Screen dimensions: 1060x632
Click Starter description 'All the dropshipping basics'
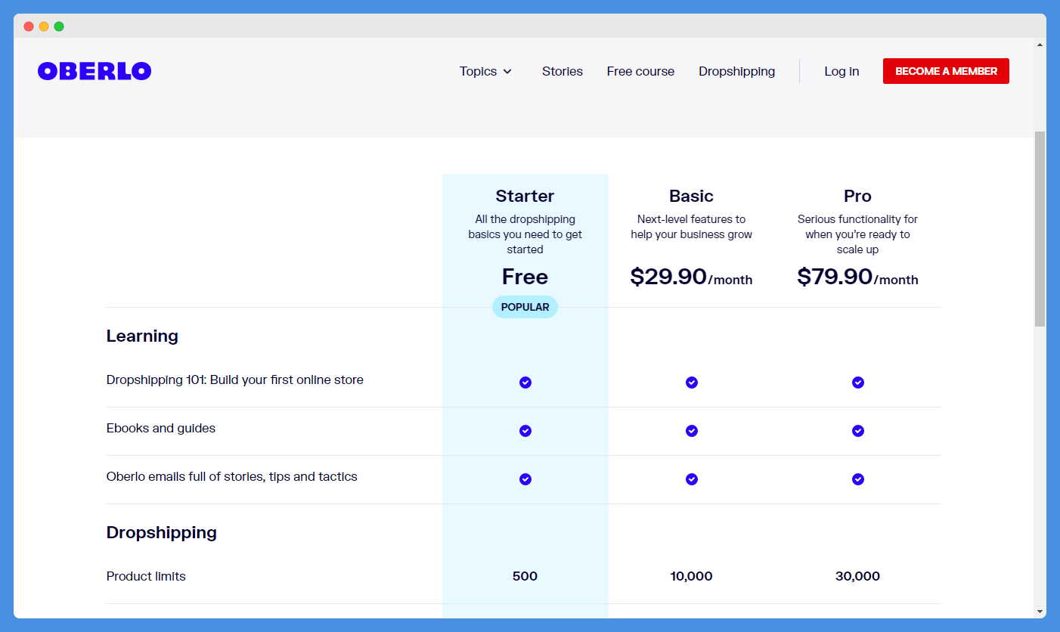pos(525,234)
